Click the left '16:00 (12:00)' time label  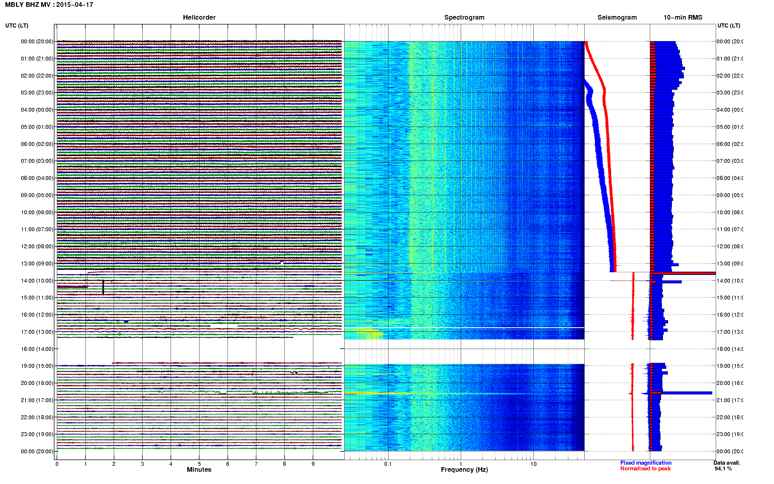pos(37,315)
